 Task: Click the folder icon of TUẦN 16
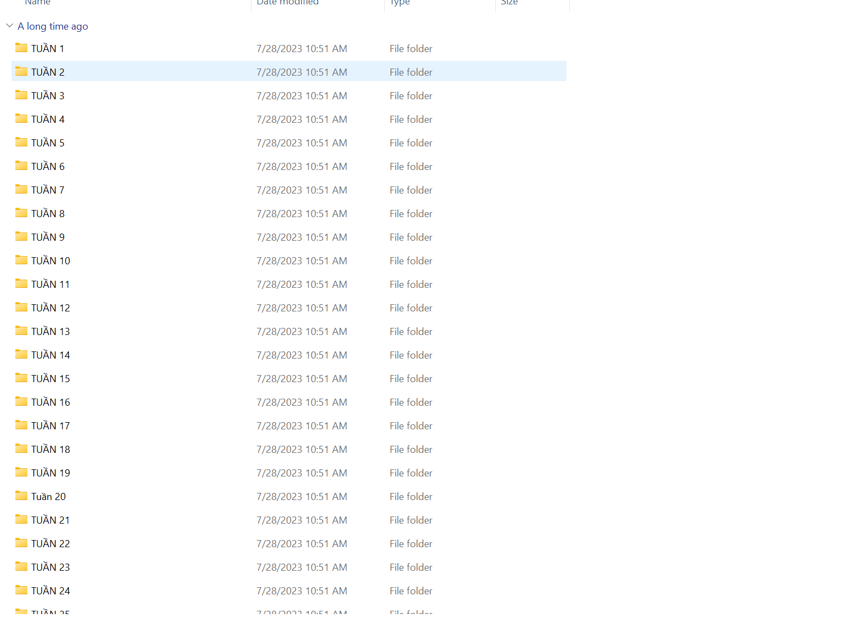pyautogui.click(x=21, y=402)
